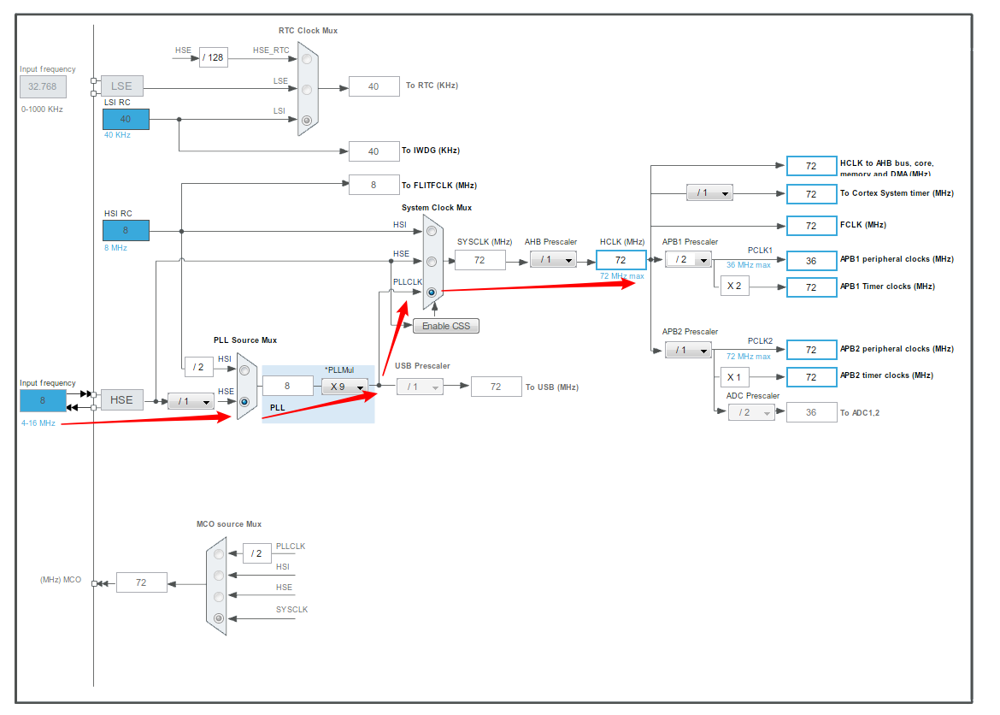Select the HSI RC oscillator block

125,230
